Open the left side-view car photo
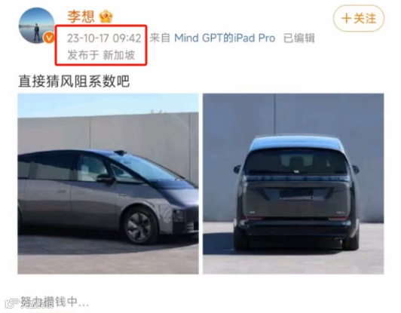 pos(108,183)
